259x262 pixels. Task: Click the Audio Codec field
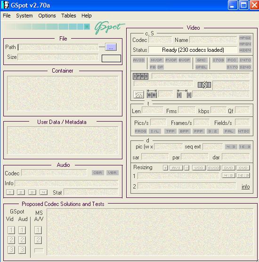(54, 173)
